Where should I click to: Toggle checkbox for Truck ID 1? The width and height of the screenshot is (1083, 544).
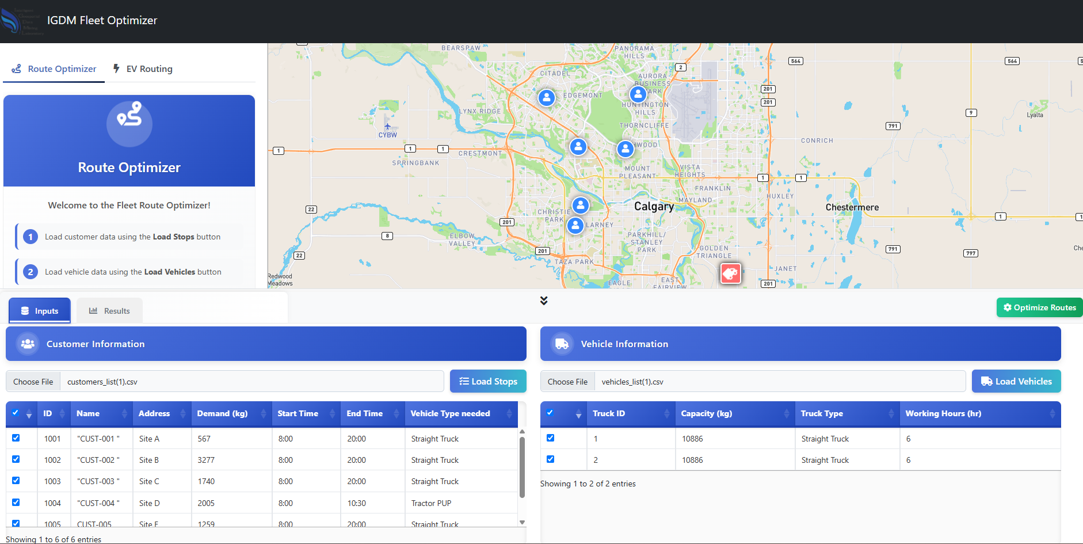[550, 438]
